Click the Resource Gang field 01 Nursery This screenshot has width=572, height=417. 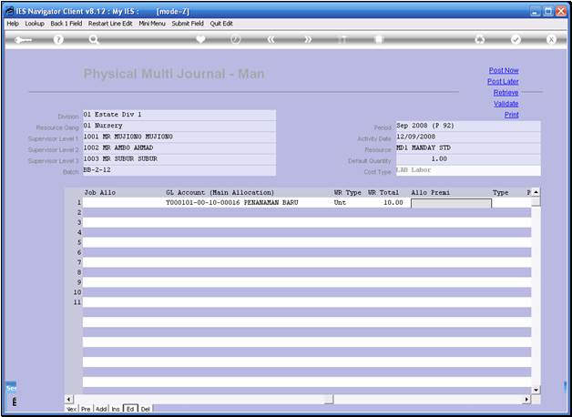(x=179, y=126)
